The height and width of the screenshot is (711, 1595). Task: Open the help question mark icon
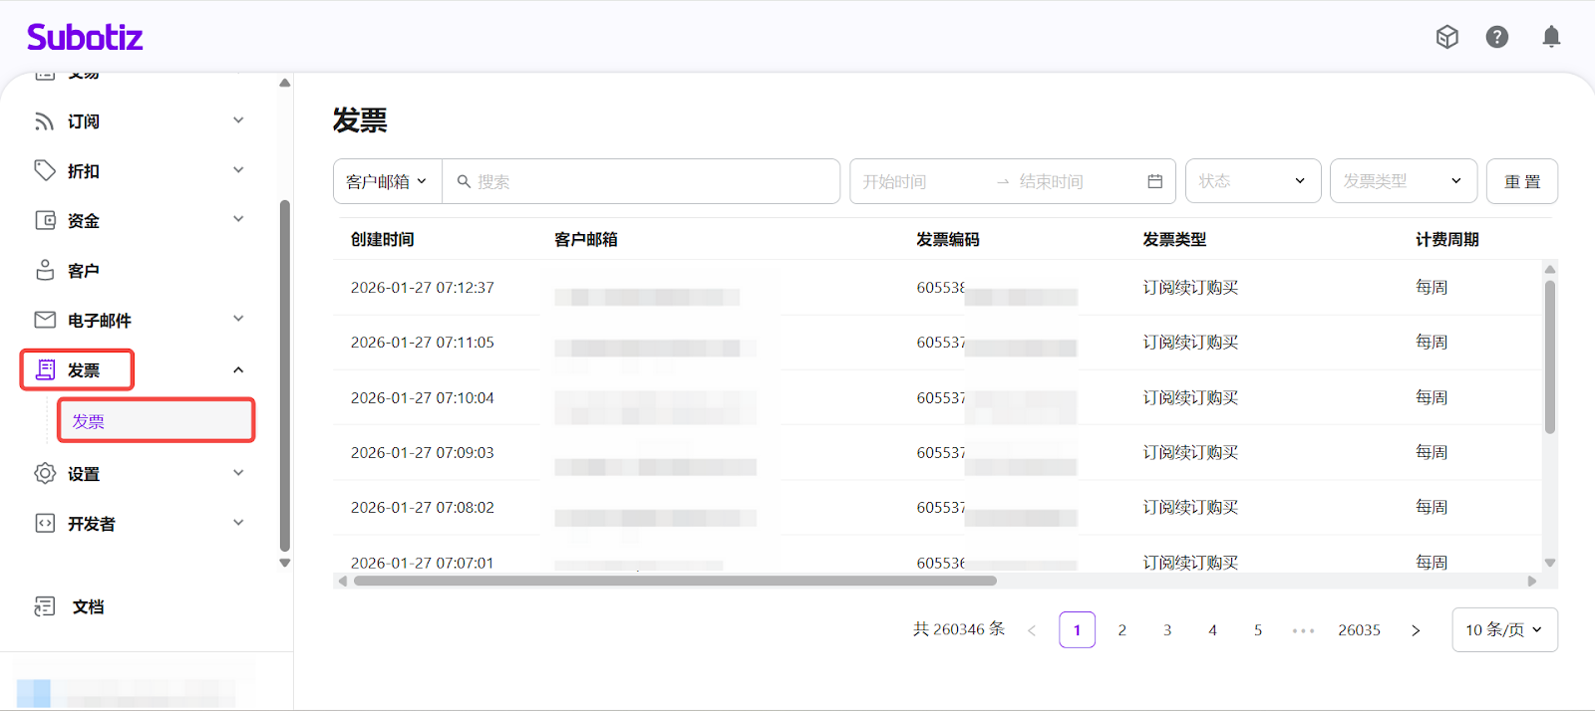pos(1496,37)
